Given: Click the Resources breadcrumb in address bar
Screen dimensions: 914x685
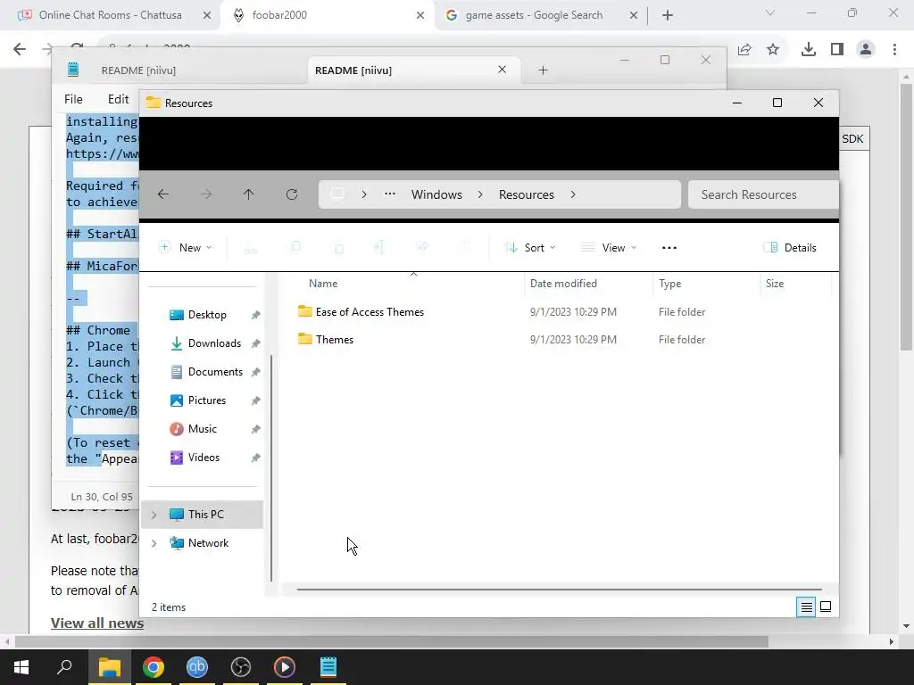Looking at the screenshot, I should coord(527,194).
